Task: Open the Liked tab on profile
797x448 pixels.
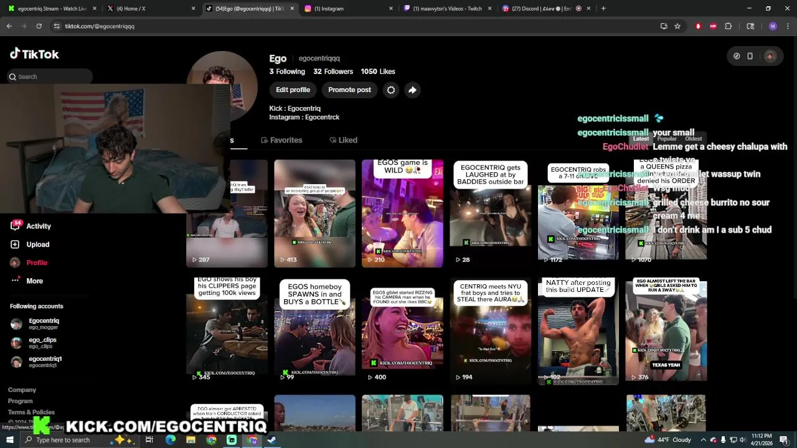Action: click(x=343, y=140)
